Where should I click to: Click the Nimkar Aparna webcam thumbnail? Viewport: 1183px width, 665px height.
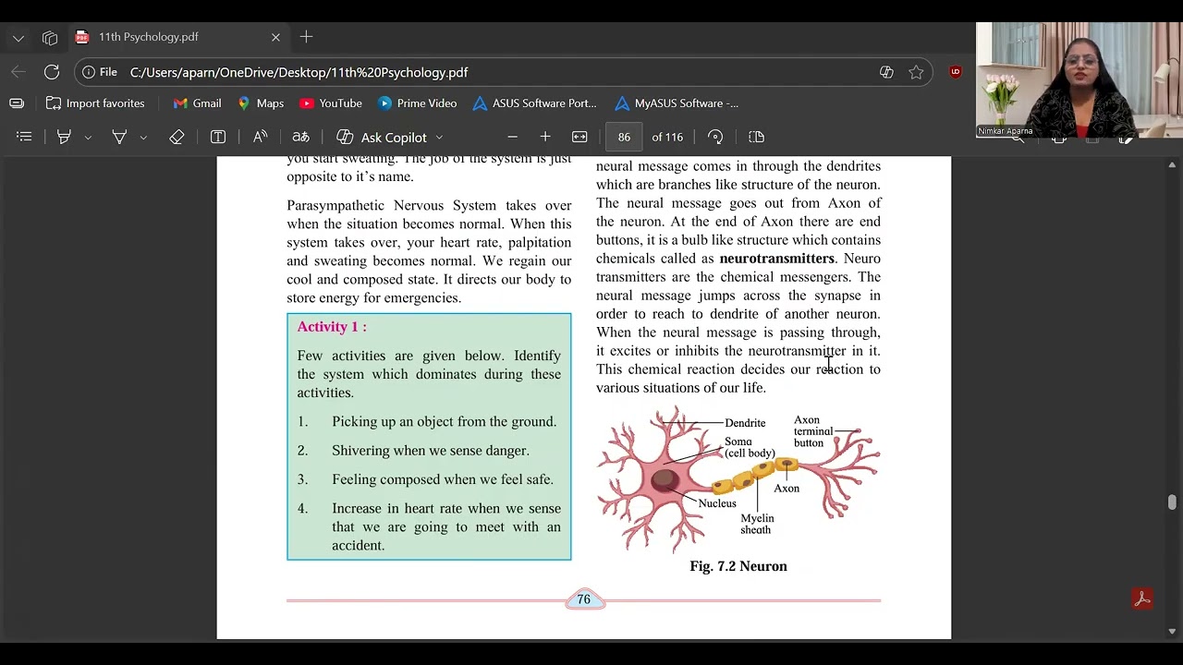pyautogui.click(x=1079, y=80)
